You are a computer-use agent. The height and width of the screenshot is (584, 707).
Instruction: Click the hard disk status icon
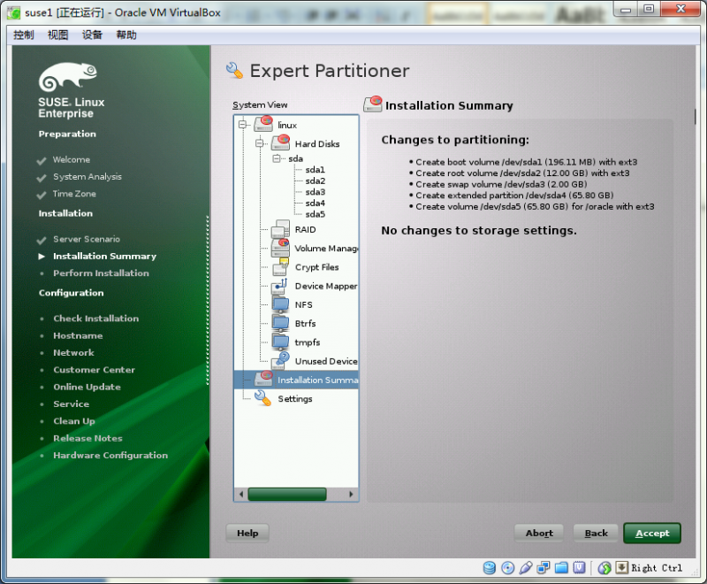coord(489,567)
